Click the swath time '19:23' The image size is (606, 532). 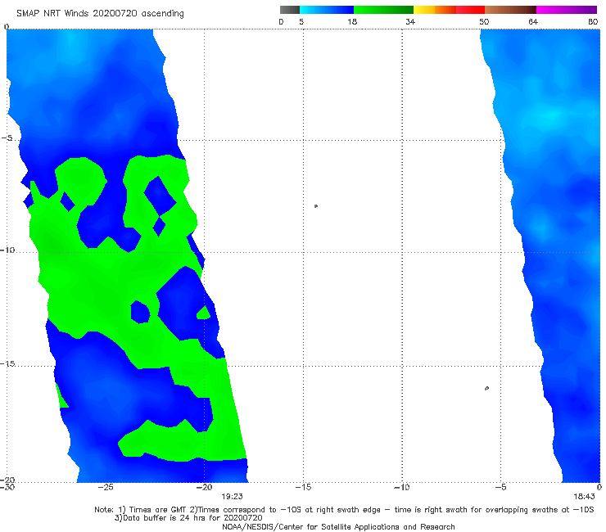[232, 497]
